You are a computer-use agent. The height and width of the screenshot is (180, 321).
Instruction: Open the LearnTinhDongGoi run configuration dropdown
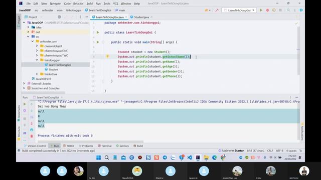[x=239, y=10]
